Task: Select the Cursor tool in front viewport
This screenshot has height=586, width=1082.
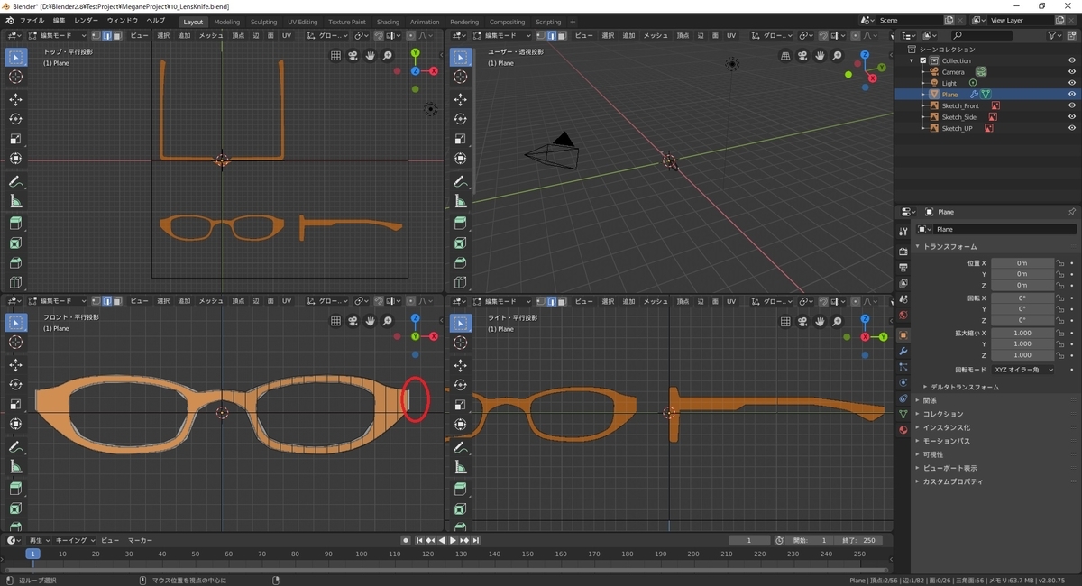Action: pos(16,343)
